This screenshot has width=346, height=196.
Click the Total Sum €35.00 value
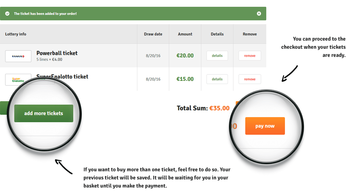[219, 108]
